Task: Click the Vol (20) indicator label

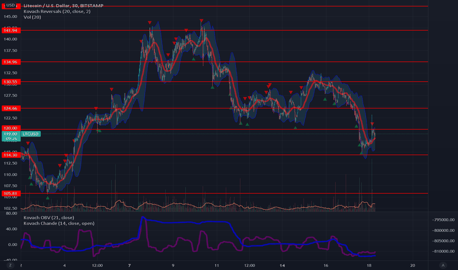Action: tap(32, 17)
